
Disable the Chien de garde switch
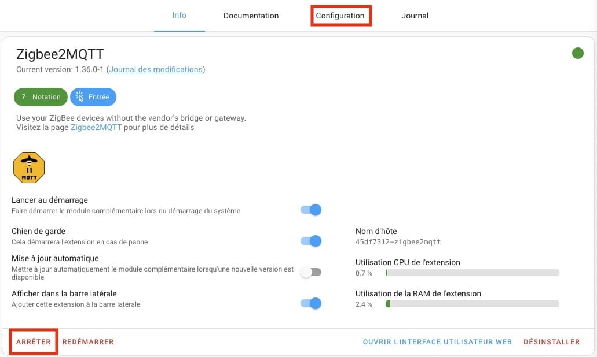[x=311, y=241]
